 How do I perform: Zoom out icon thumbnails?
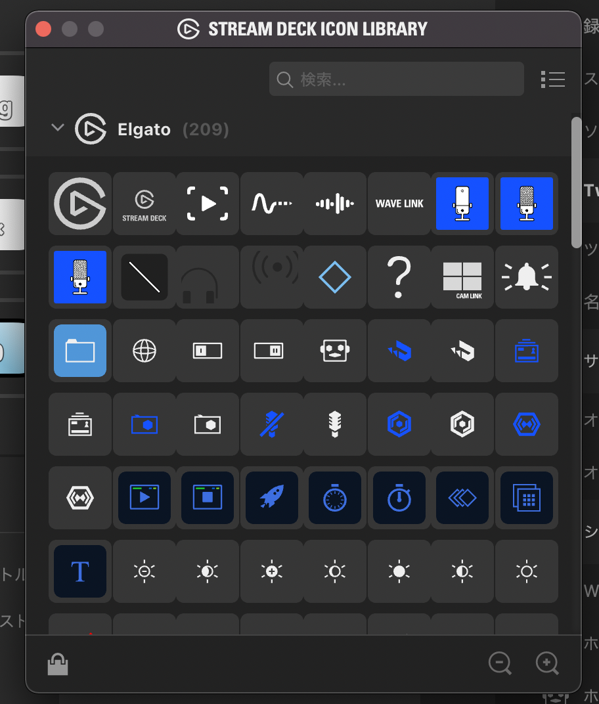[500, 663]
